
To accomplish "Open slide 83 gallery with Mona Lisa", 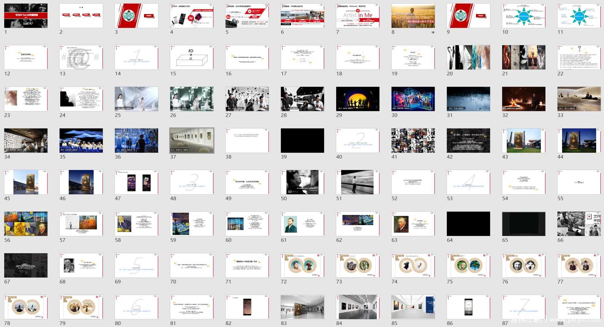I will pos(302,307).
